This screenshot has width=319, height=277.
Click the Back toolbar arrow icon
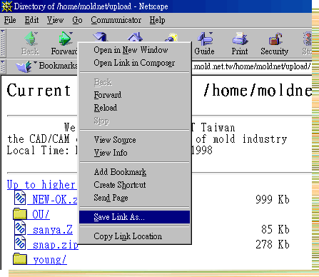[31, 39]
